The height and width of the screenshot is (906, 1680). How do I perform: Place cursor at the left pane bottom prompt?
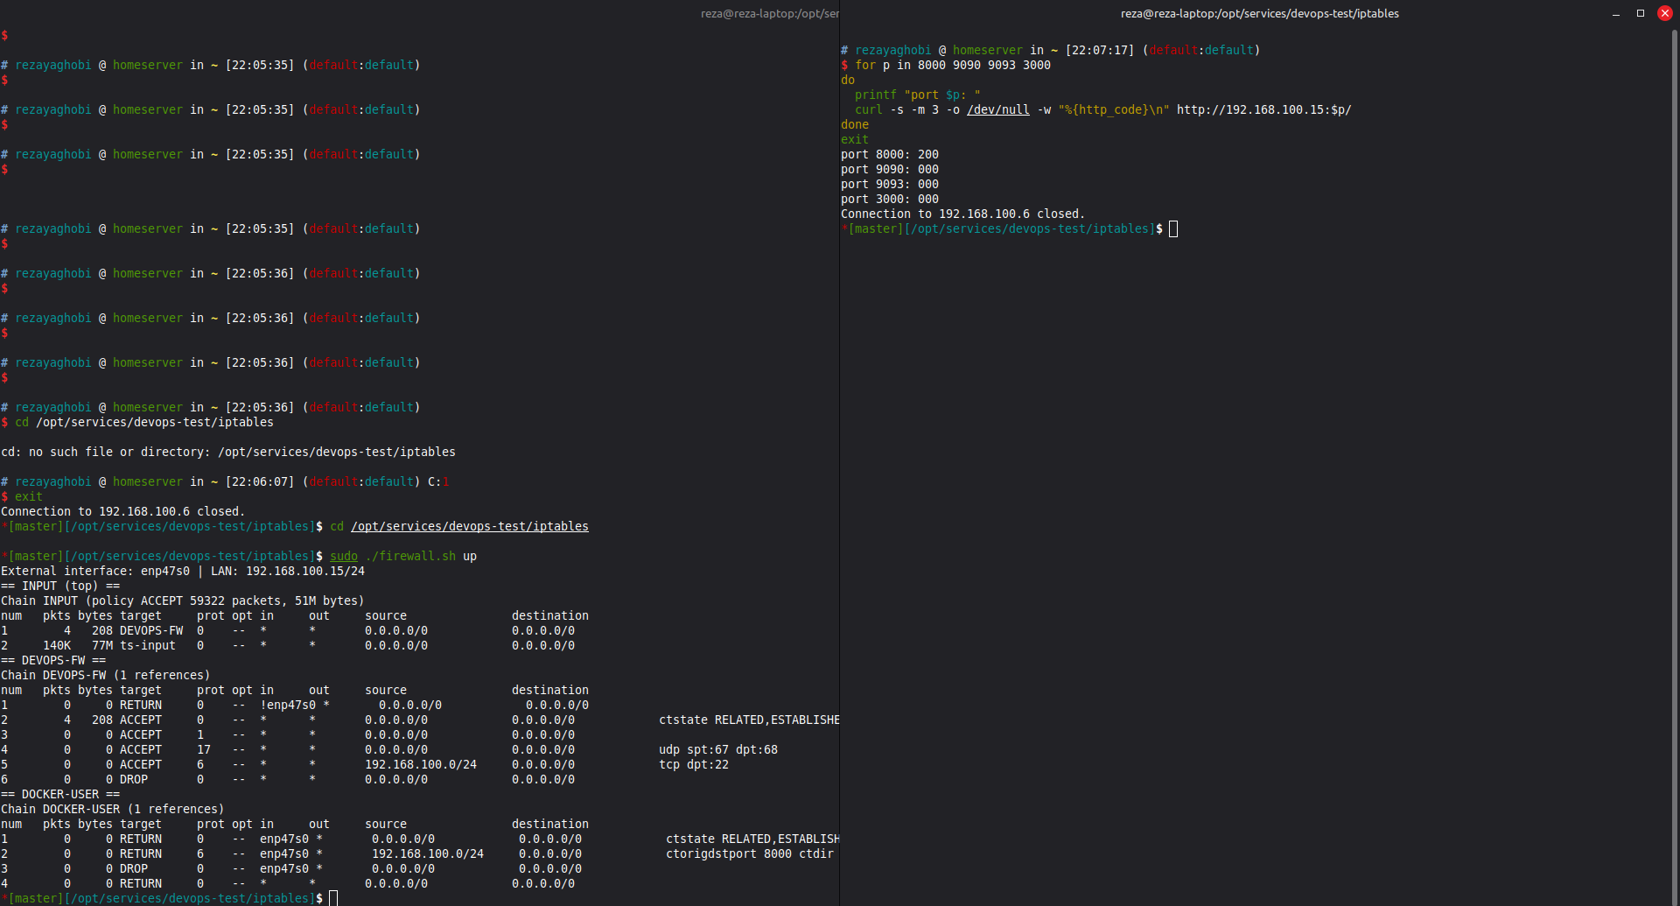click(333, 898)
